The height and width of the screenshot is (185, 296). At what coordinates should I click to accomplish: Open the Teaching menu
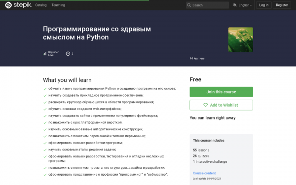[58, 5]
